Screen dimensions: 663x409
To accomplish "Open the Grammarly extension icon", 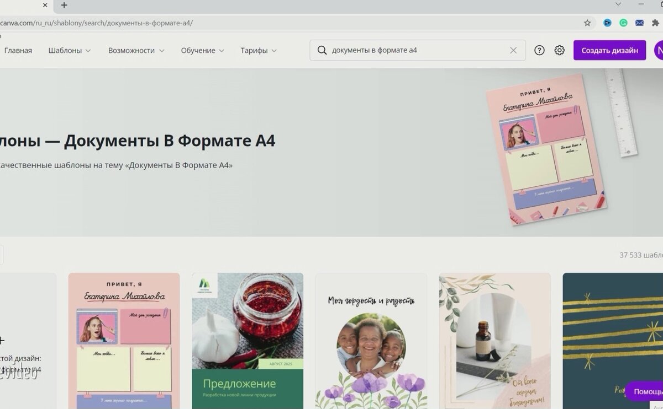I will click(x=623, y=23).
